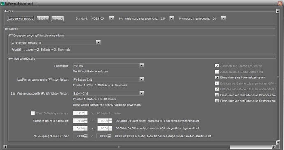Select Grid-tie with backup mode
Screen dimensions: 284x150
pos(21,18)
